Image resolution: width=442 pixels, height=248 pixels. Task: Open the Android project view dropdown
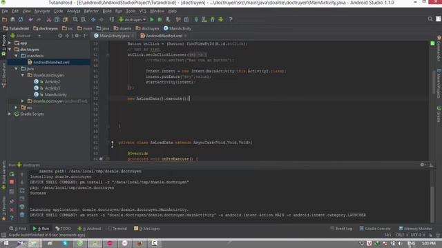click(x=26, y=36)
